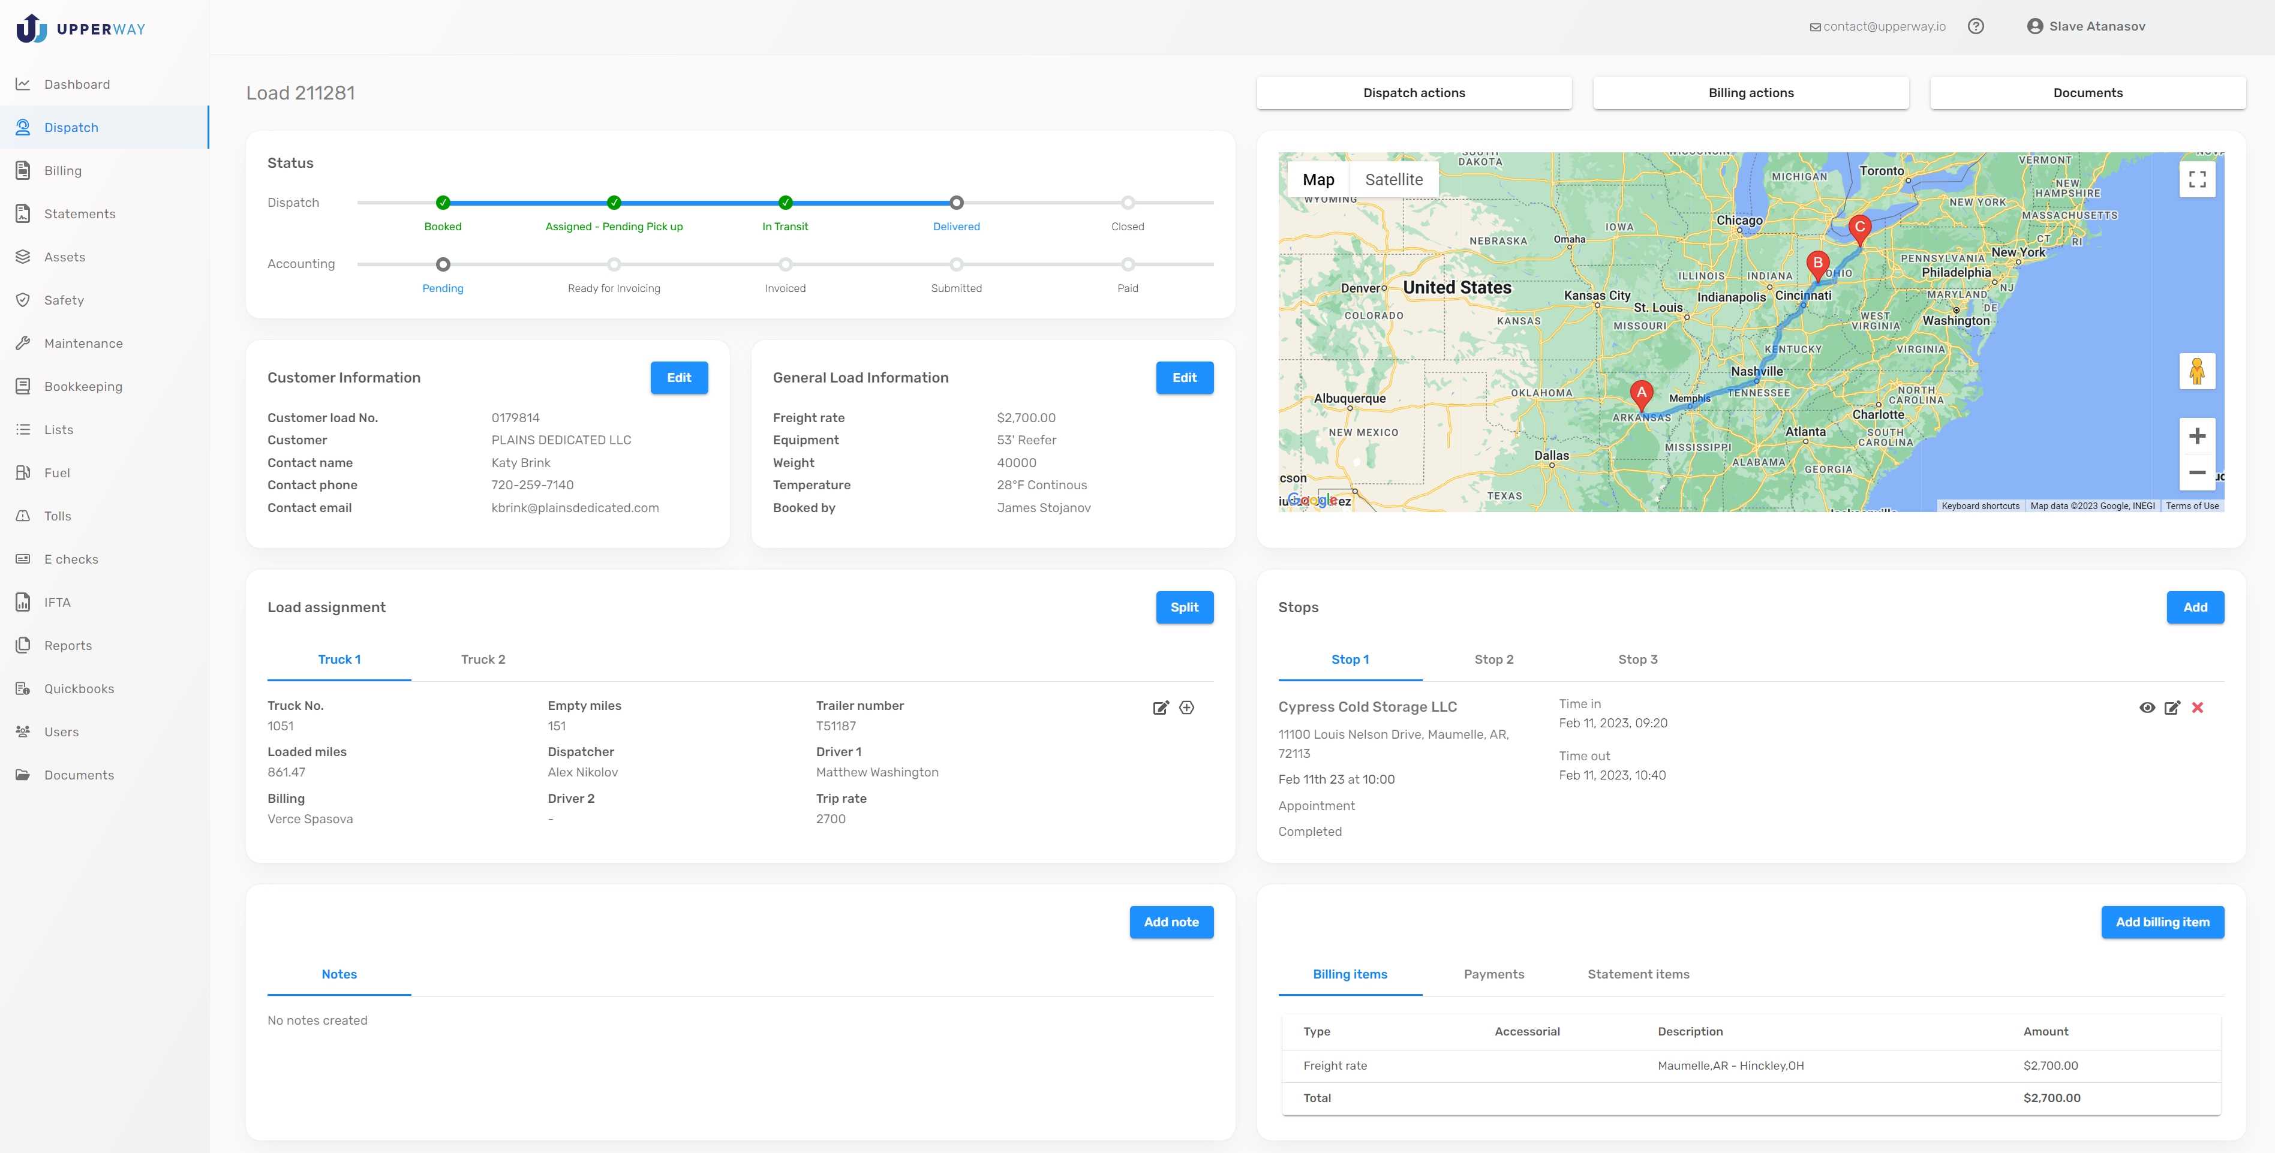Click the Street View pegman icon
Image resolution: width=2275 pixels, height=1153 pixels.
[x=2197, y=371]
